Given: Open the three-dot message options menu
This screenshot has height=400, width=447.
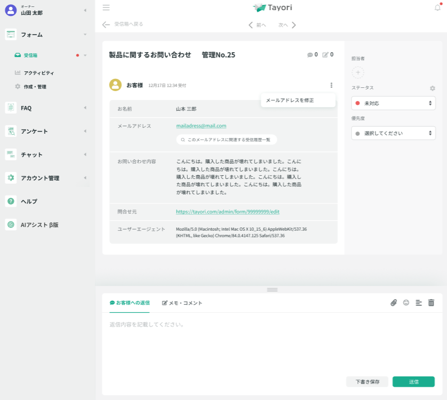Looking at the screenshot, I should (x=331, y=85).
